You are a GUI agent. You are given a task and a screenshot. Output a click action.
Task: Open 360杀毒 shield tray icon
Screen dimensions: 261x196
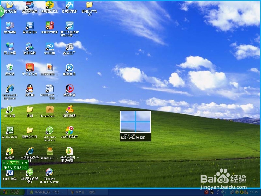tap(237, 192)
